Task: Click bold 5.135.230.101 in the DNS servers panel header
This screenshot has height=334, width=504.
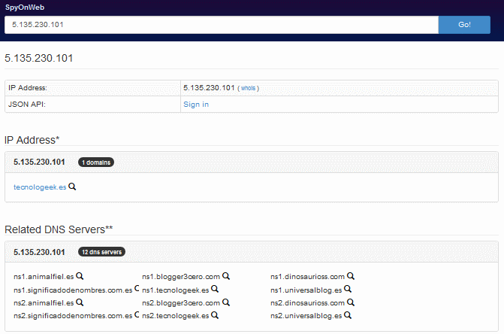Action: (39, 252)
